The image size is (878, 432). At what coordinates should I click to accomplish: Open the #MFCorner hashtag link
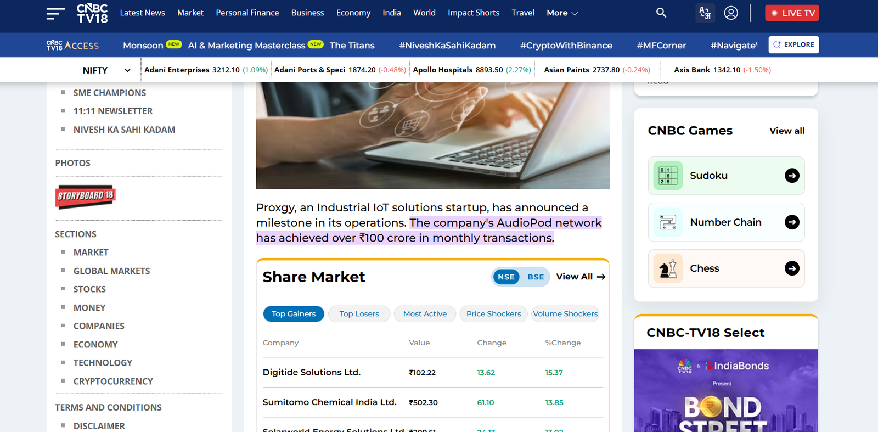pos(661,45)
